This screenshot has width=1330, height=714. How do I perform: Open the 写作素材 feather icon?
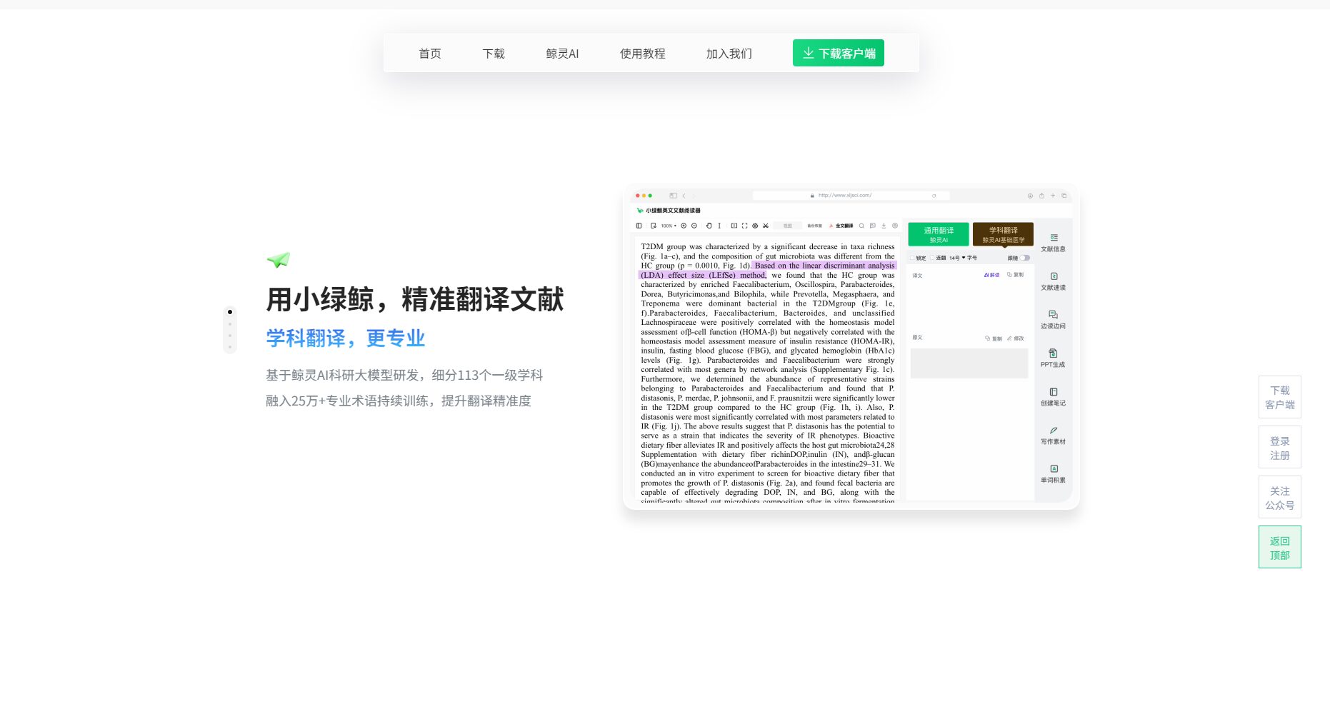point(1053,431)
